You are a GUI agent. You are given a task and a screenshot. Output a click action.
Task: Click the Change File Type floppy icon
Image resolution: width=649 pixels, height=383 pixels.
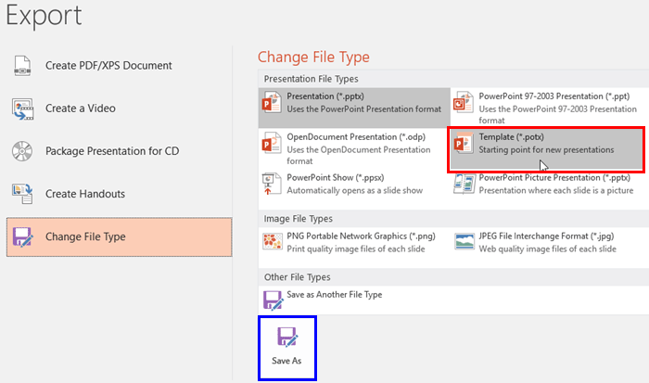tap(22, 236)
